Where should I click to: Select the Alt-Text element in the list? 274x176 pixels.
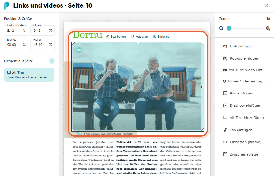[x=29, y=75]
